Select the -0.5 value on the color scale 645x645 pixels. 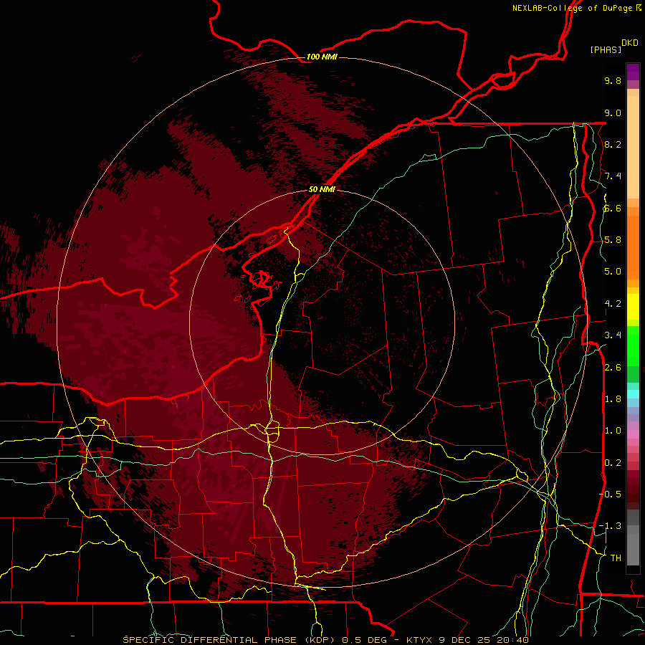coord(611,494)
